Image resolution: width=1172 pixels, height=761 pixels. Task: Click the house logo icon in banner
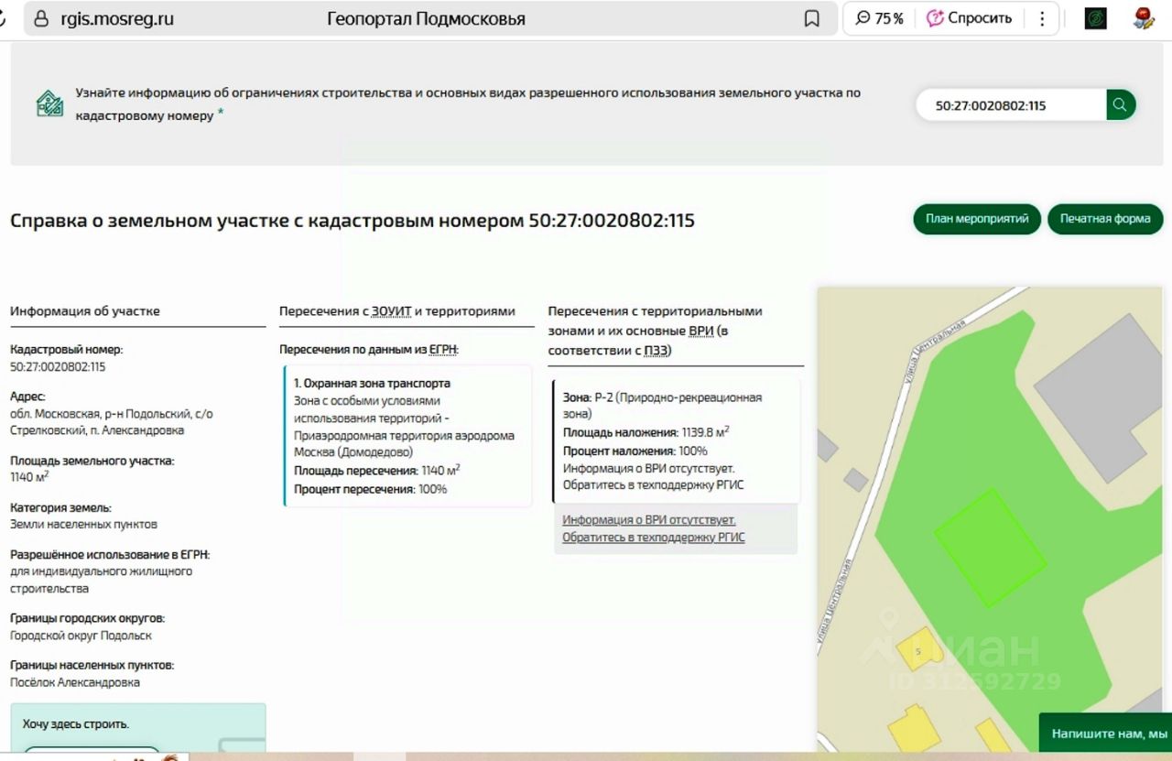[x=49, y=103]
